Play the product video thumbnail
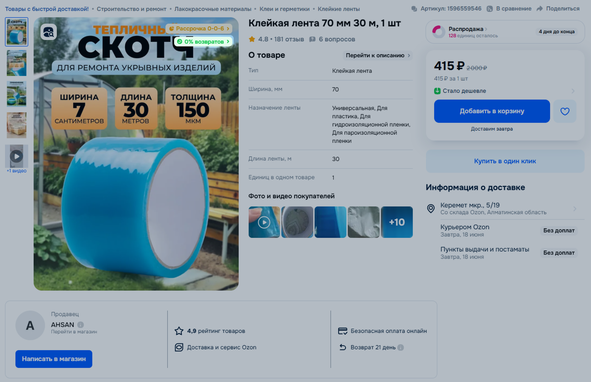 pyautogui.click(x=16, y=156)
